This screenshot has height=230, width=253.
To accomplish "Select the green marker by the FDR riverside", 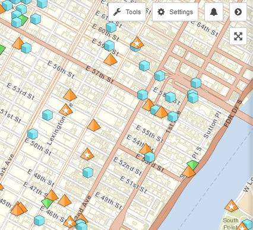I will pos(192,165).
